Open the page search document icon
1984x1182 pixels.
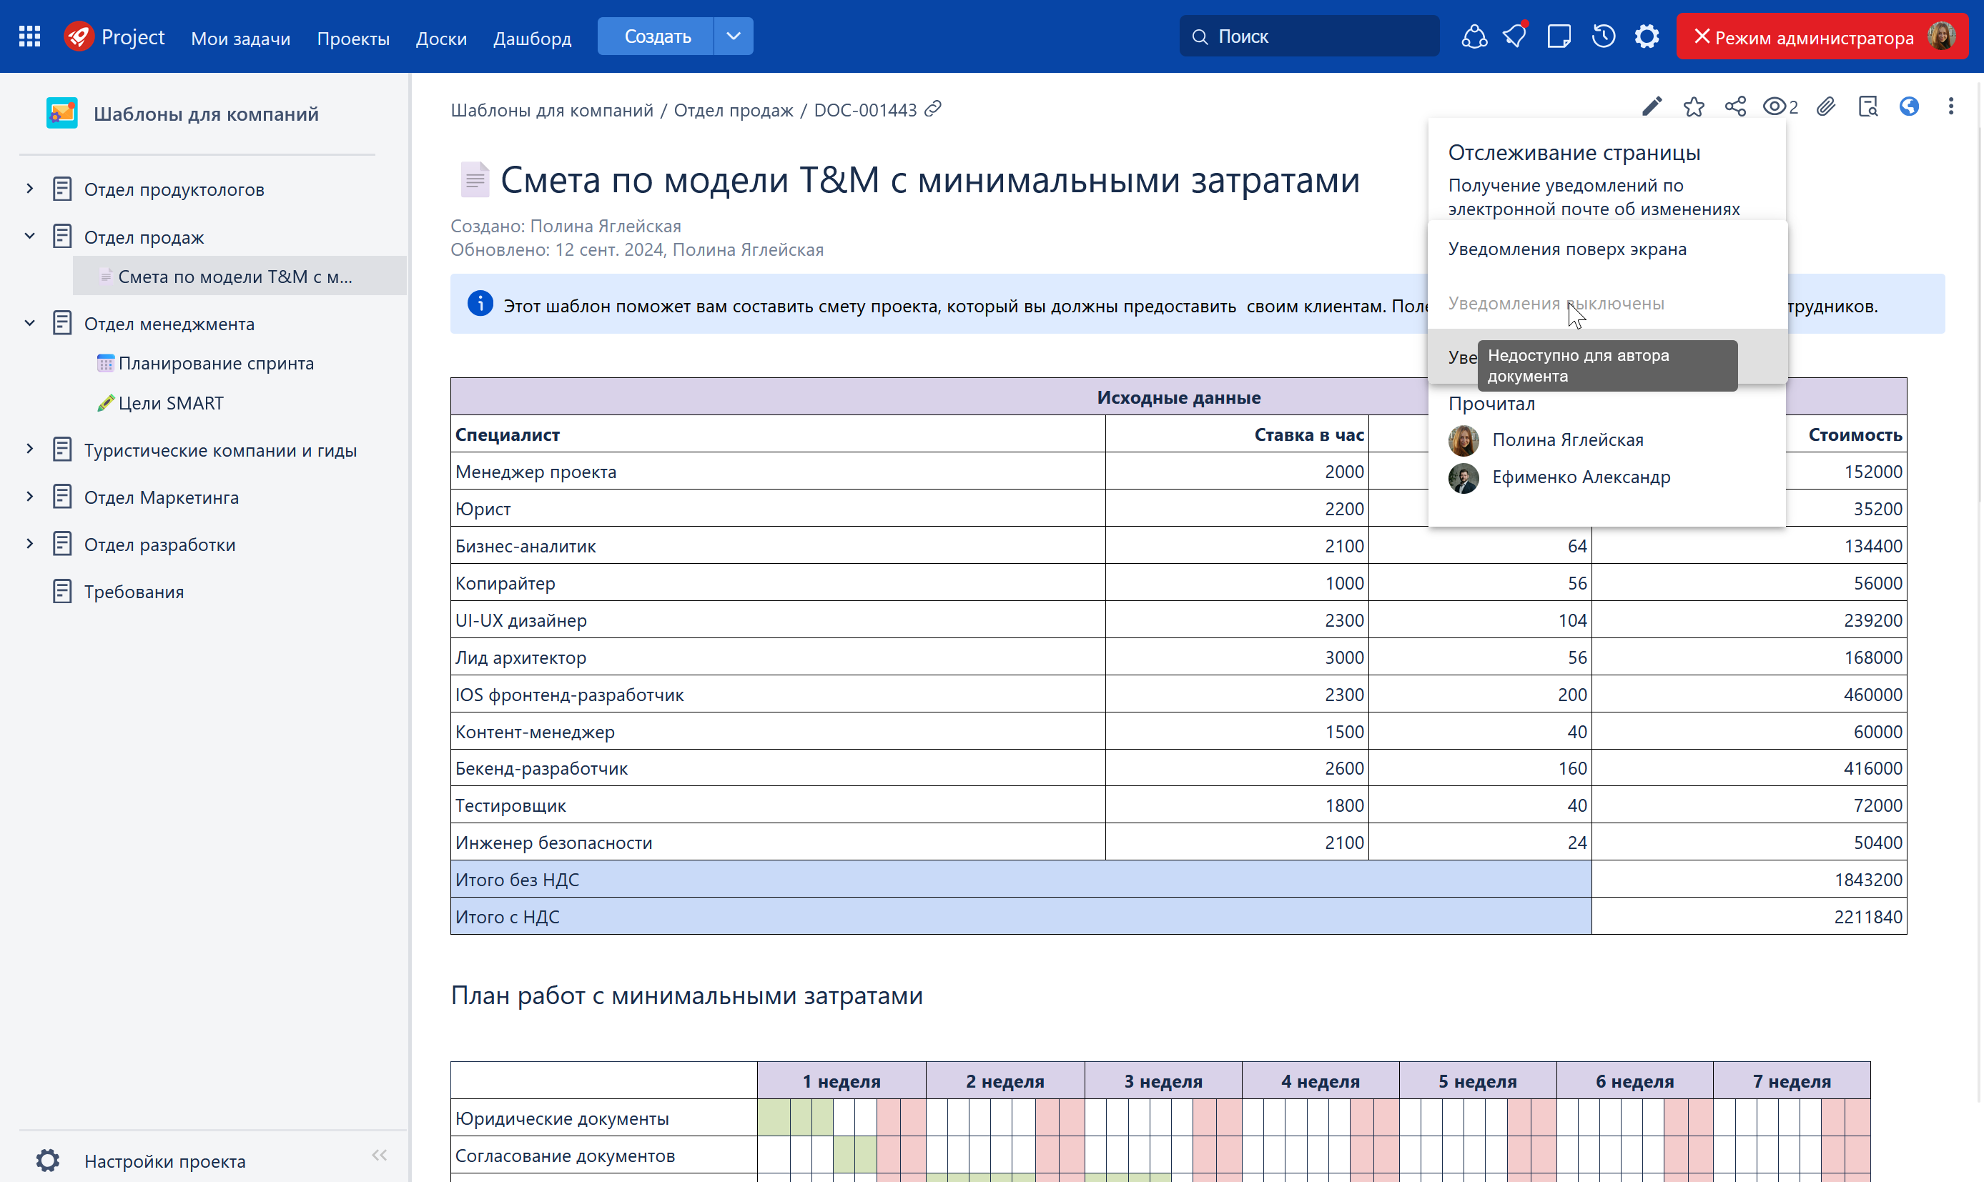tap(1867, 106)
